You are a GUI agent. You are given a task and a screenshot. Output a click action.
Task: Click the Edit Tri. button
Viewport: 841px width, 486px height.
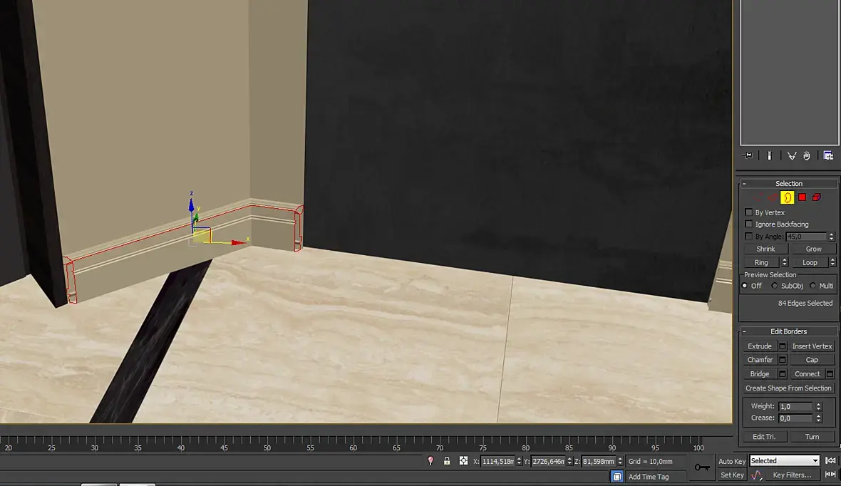764,437
